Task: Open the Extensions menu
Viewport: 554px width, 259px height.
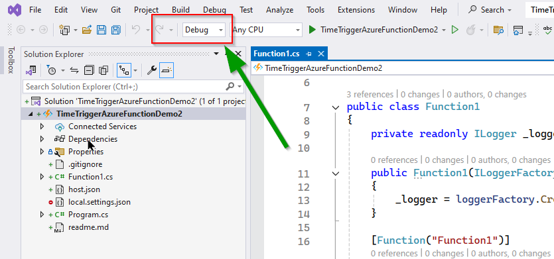Action: [356, 10]
